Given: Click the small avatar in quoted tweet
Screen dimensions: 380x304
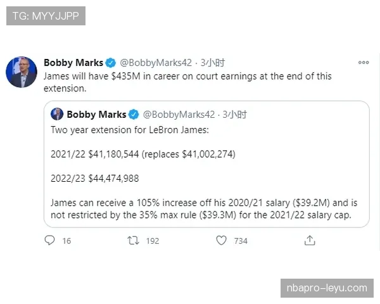Looking at the screenshot, I should 57,115.
